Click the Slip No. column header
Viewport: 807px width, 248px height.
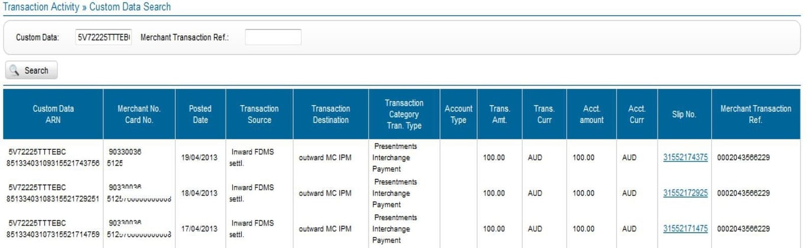tap(684, 114)
